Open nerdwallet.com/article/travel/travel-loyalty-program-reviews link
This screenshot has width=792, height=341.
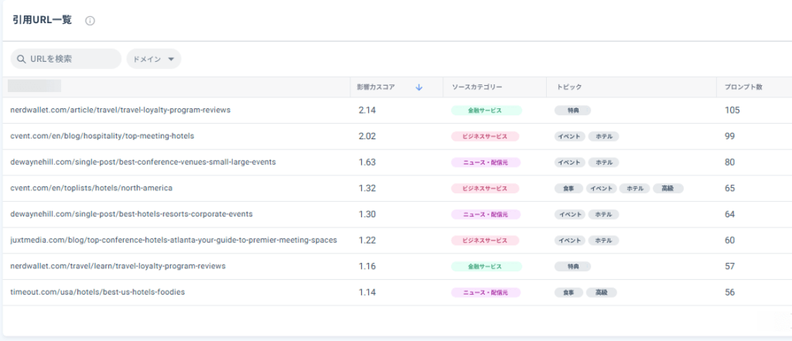coord(120,110)
